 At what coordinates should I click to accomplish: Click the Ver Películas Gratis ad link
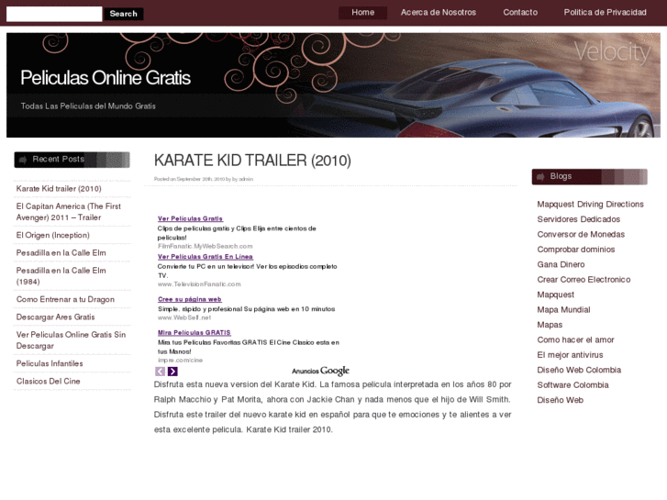(x=190, y=218)
